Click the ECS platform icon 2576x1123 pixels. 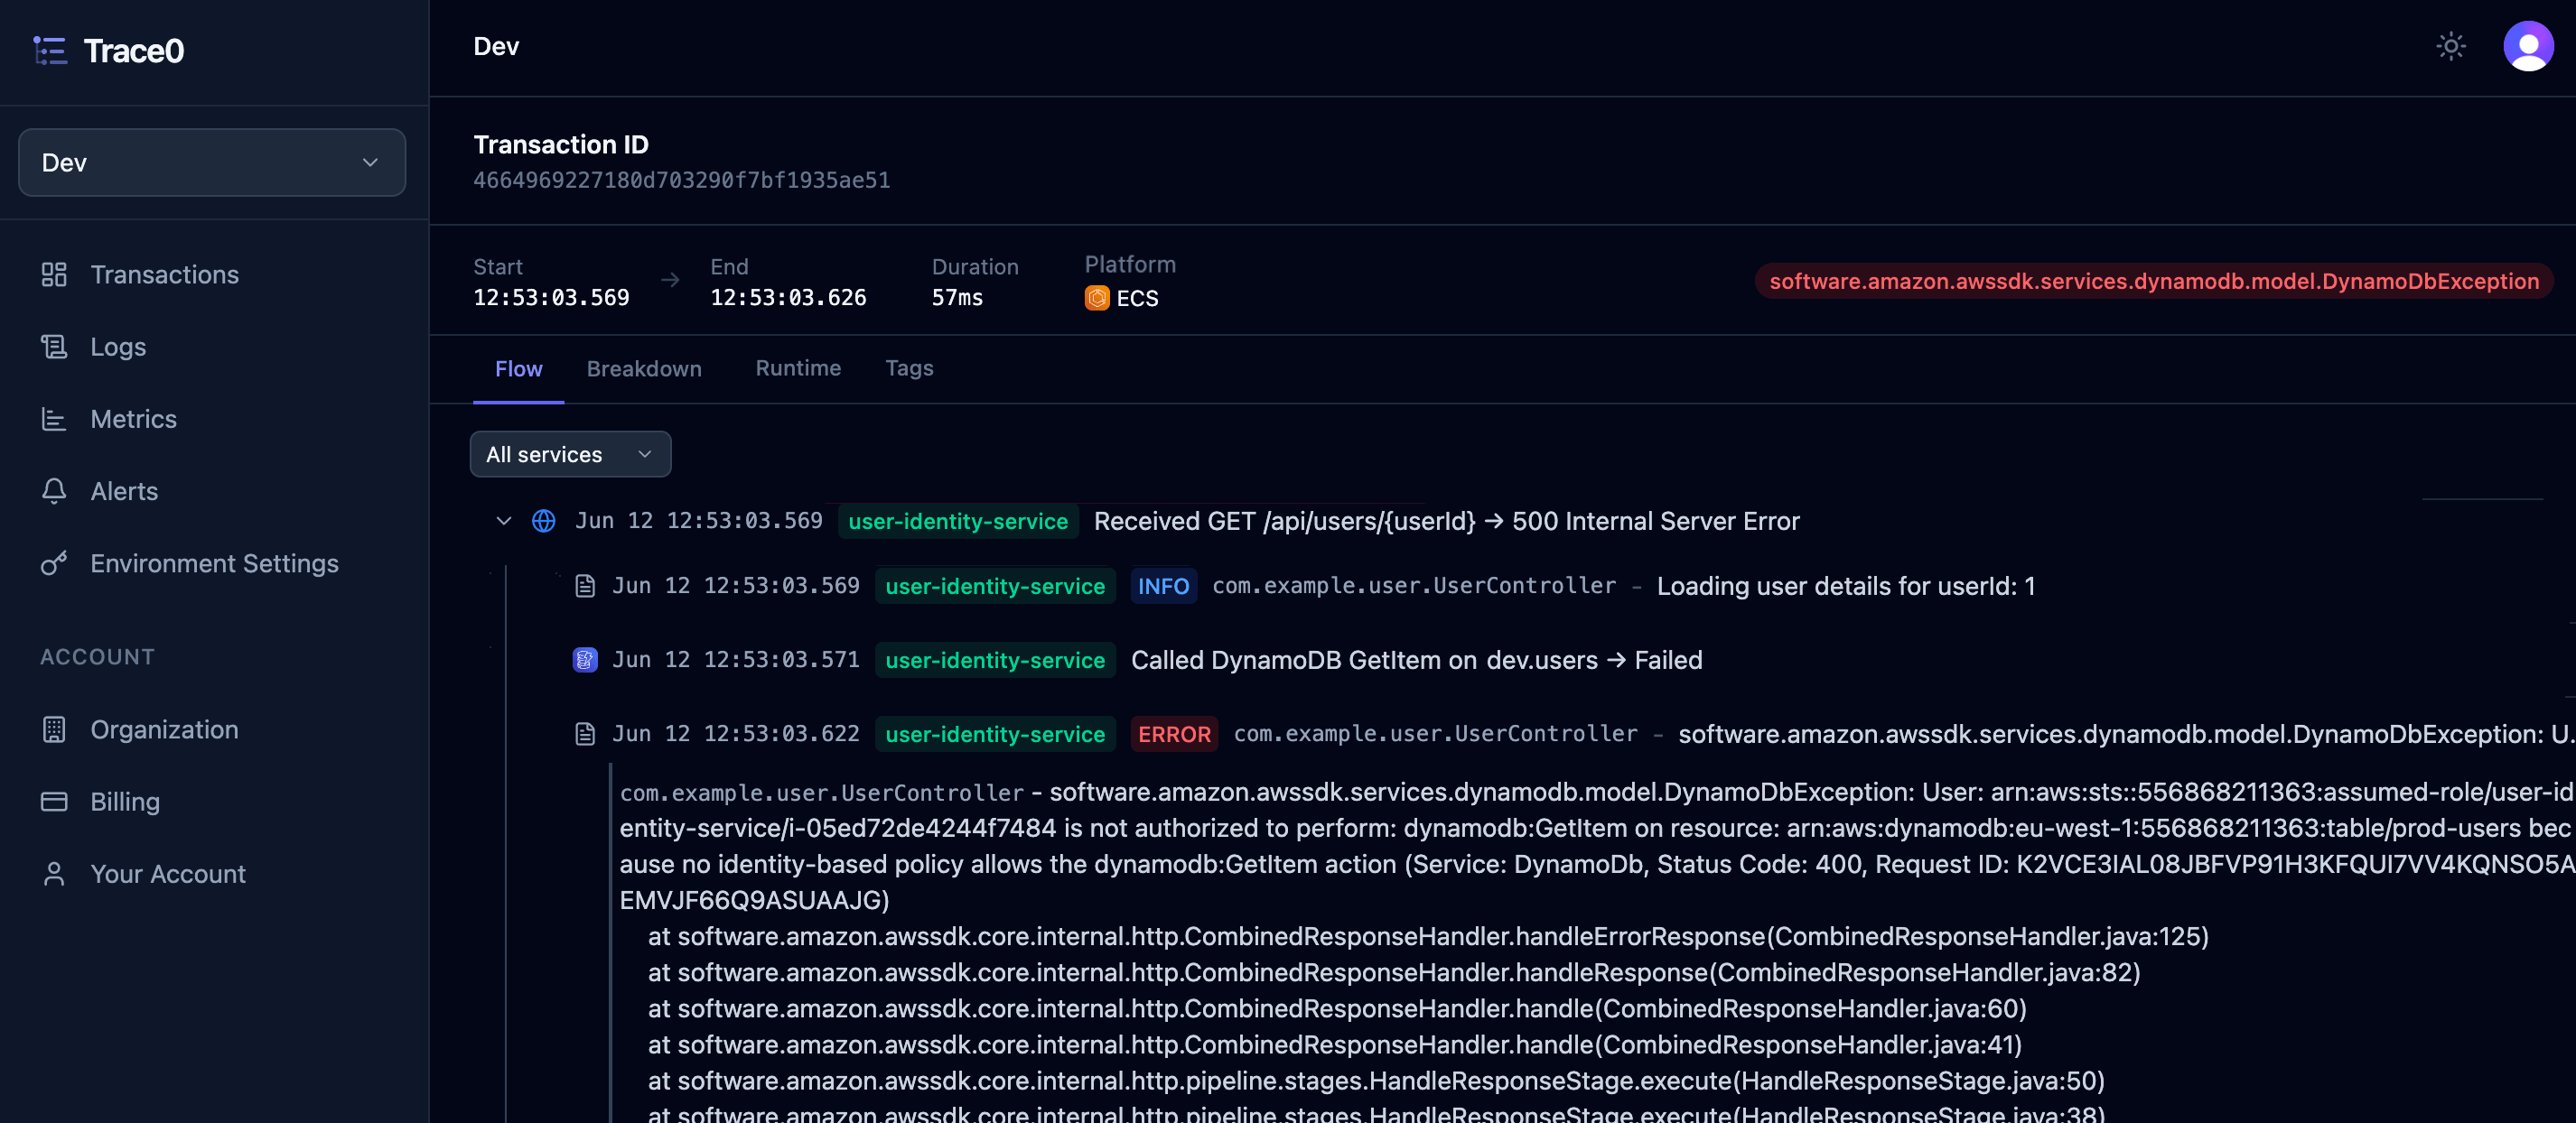[1097, 299]
